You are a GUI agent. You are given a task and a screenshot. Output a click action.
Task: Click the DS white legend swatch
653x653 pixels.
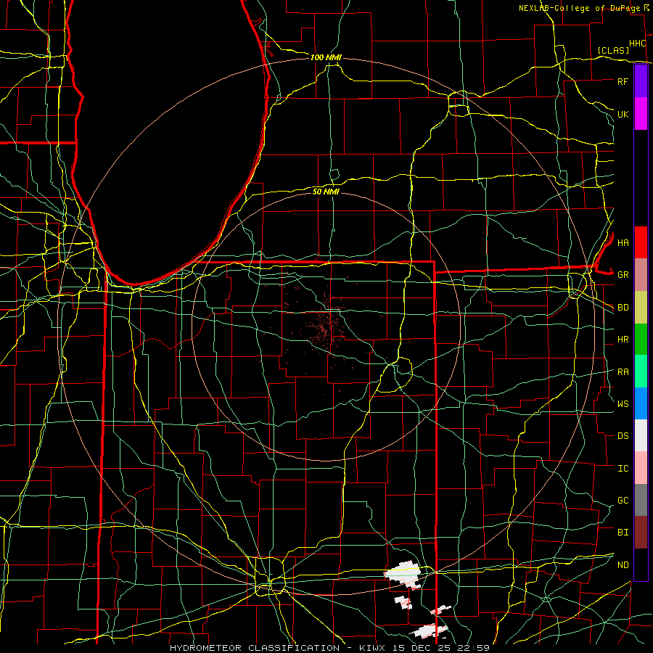point(641,435)
